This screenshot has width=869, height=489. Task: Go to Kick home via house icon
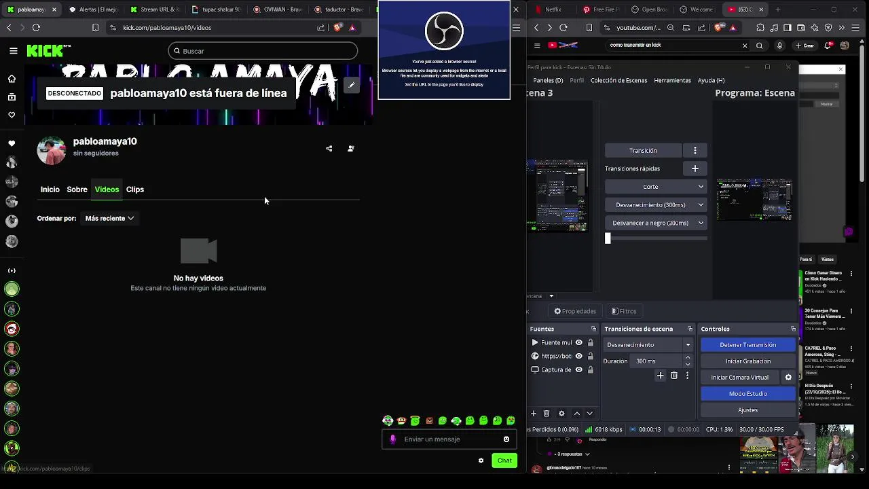[x=12, y=79]
